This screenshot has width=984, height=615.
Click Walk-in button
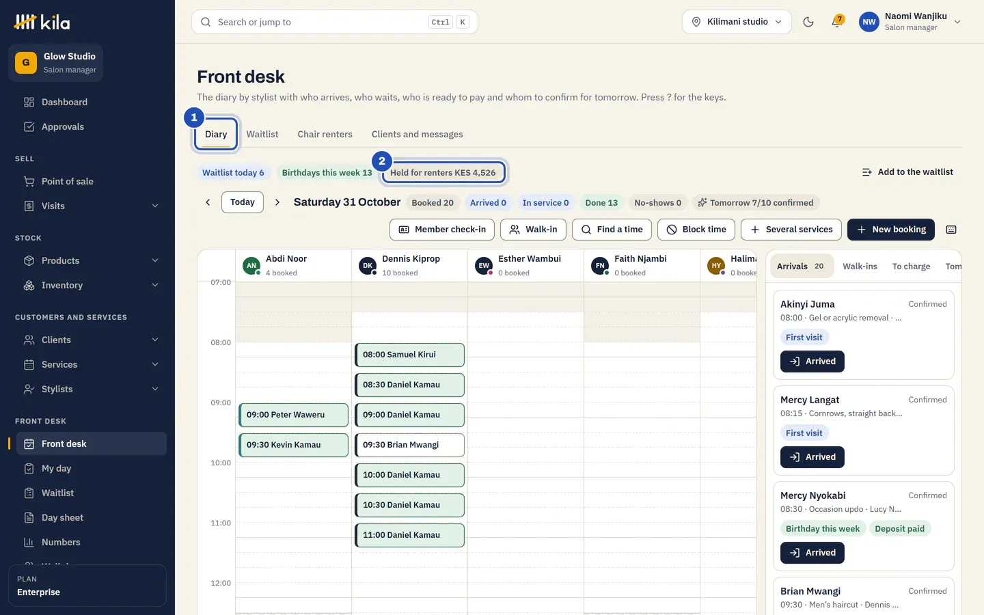534,230
